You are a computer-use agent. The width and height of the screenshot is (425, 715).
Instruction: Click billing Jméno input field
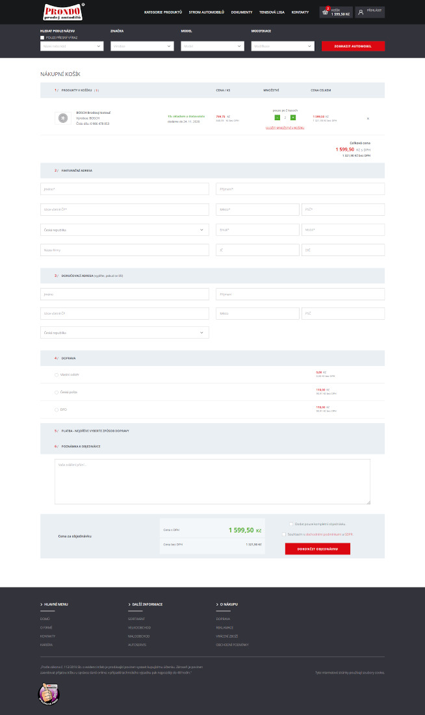(x=125, y=188)
